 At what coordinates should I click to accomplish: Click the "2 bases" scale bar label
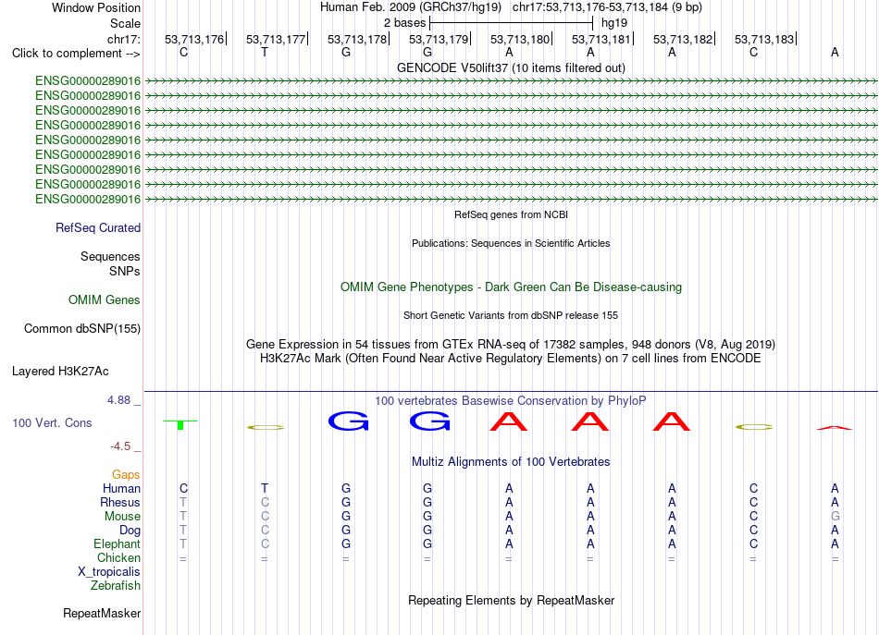point(404,23)
